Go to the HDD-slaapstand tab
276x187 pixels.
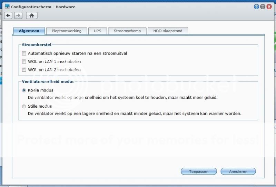(x=168, y=31)
